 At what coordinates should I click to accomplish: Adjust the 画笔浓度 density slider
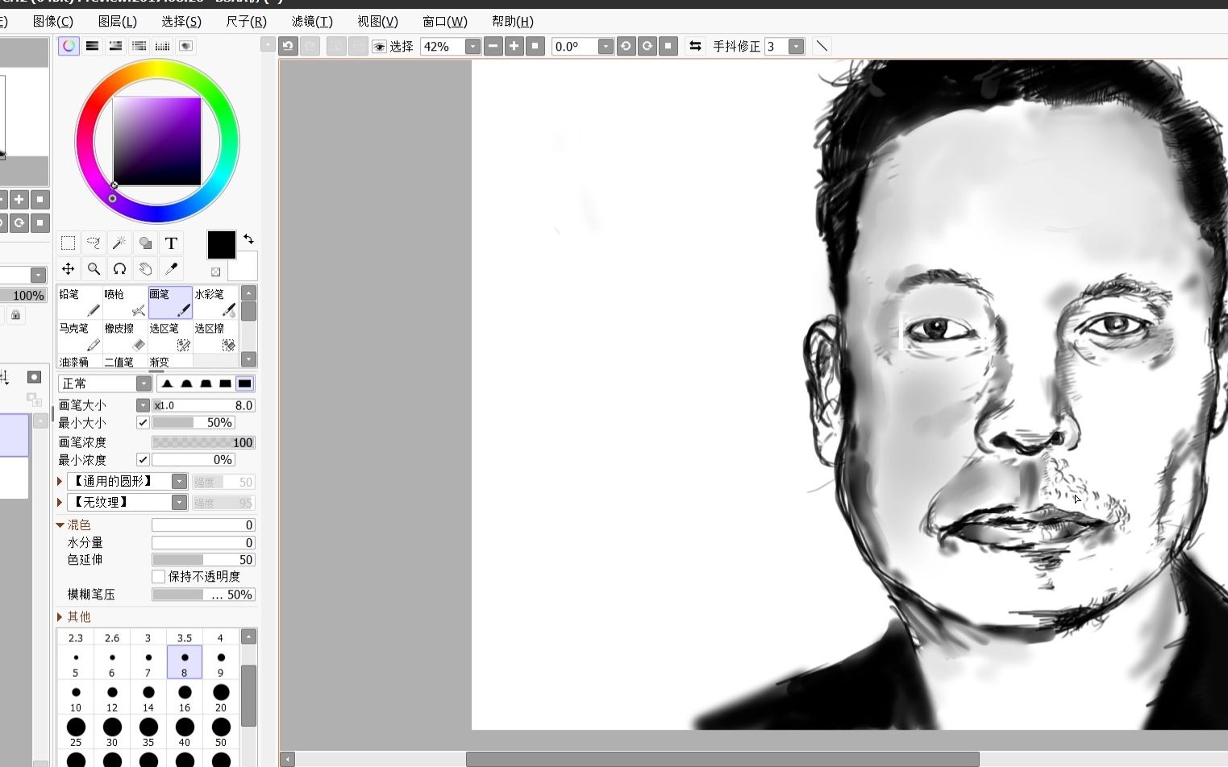click(x=203, y=442)
